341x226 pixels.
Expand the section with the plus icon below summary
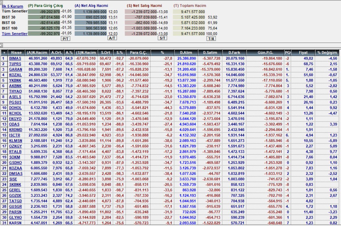[1, 45]
